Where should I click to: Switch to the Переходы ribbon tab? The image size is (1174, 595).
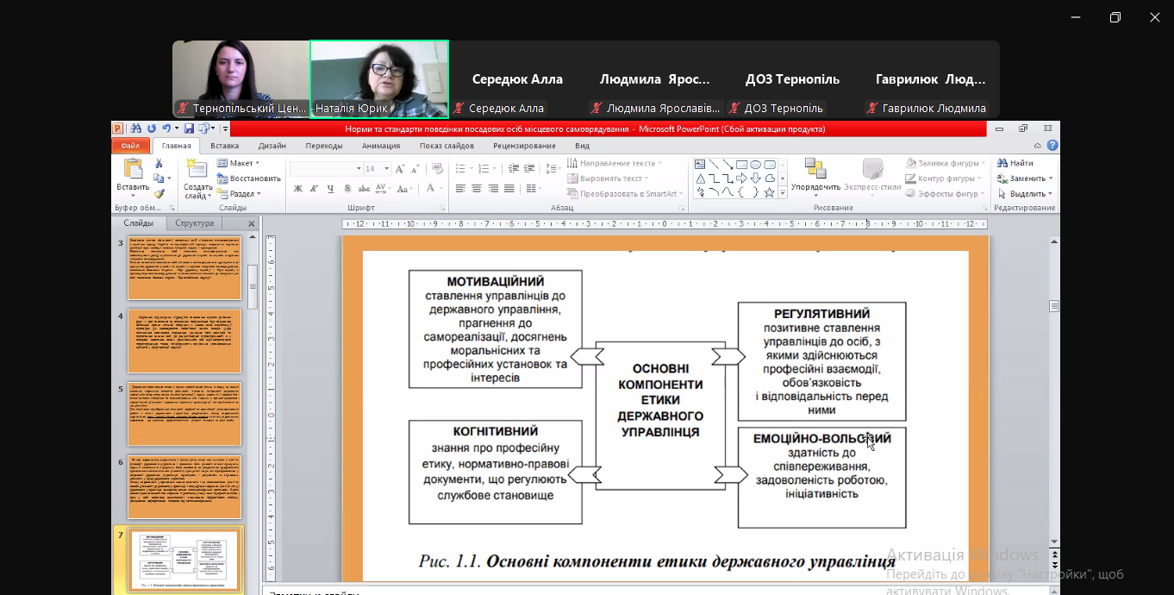point(324,146)
